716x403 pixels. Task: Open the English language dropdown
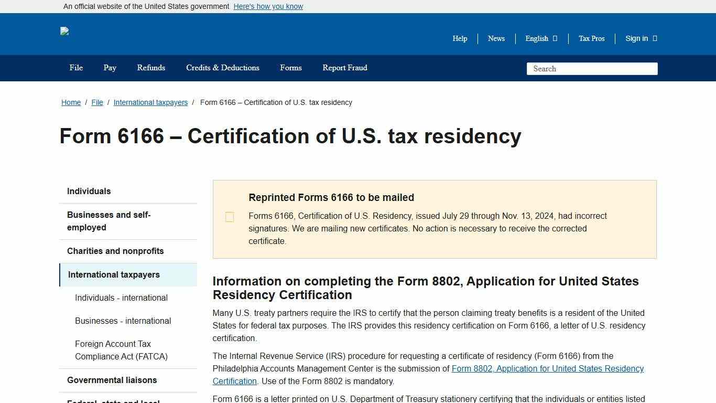click(540, 38)
